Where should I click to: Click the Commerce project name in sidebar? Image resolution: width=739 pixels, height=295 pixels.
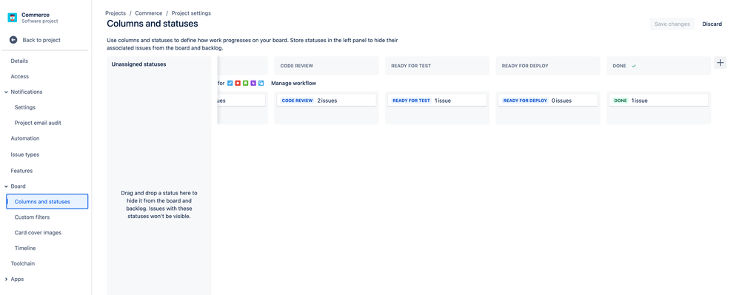tap(36, 15)
